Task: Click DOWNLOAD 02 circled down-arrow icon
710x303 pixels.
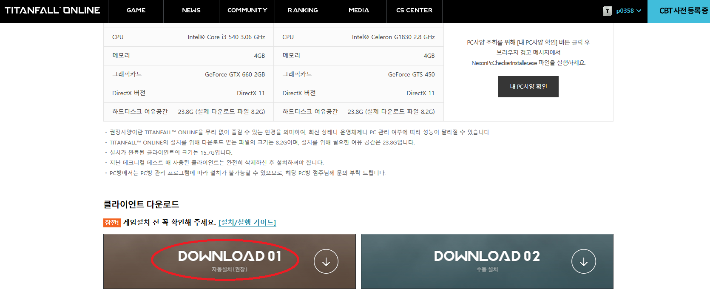Action: 583,261
